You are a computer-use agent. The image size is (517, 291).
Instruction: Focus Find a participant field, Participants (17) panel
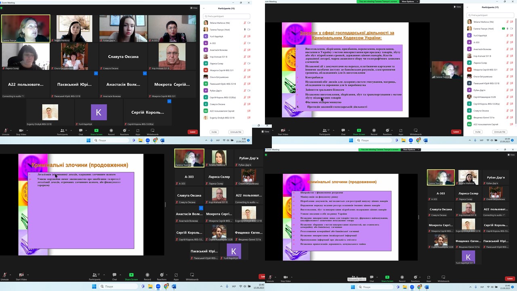click(x=490, y=15)
